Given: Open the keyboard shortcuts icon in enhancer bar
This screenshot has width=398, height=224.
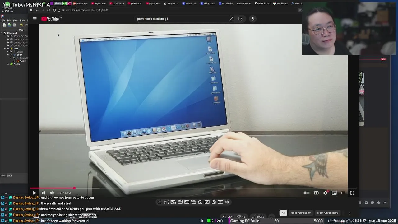Looking at the screenshot, I should coord(220,202).
